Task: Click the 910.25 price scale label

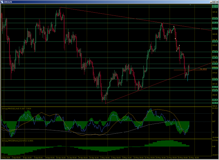Action: point(215,45)
